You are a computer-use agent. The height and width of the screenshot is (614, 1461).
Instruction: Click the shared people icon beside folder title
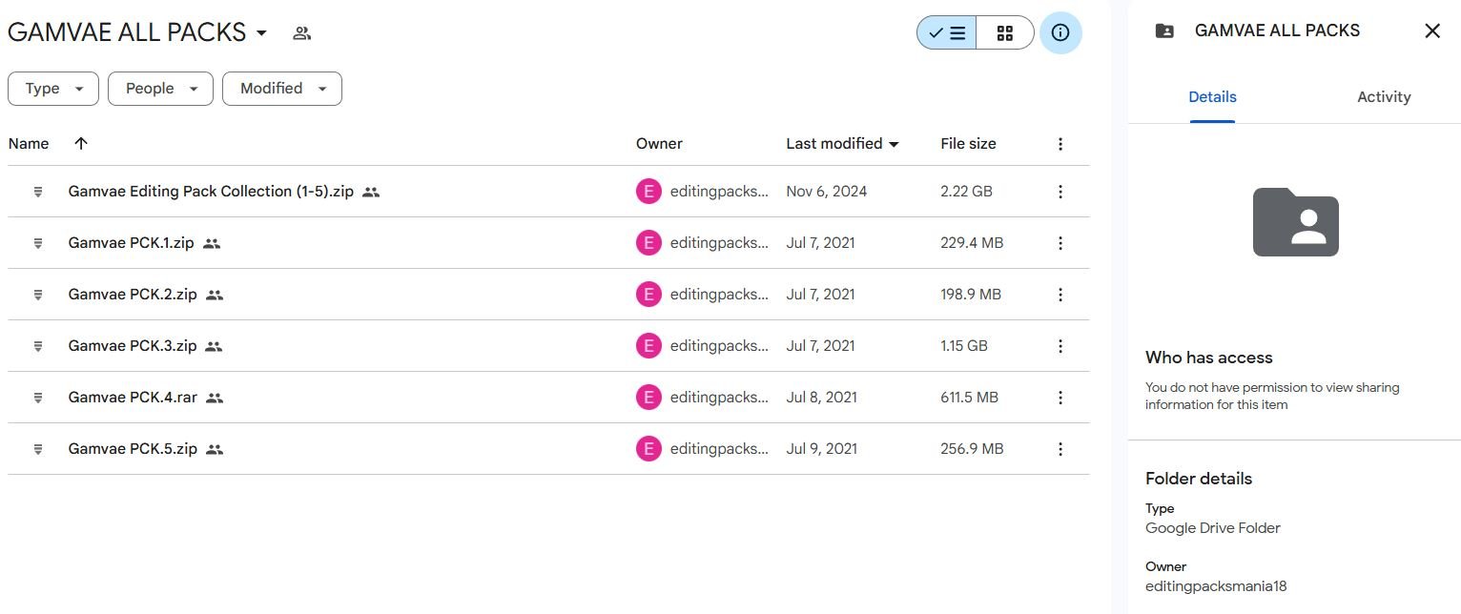pos(302,33)
